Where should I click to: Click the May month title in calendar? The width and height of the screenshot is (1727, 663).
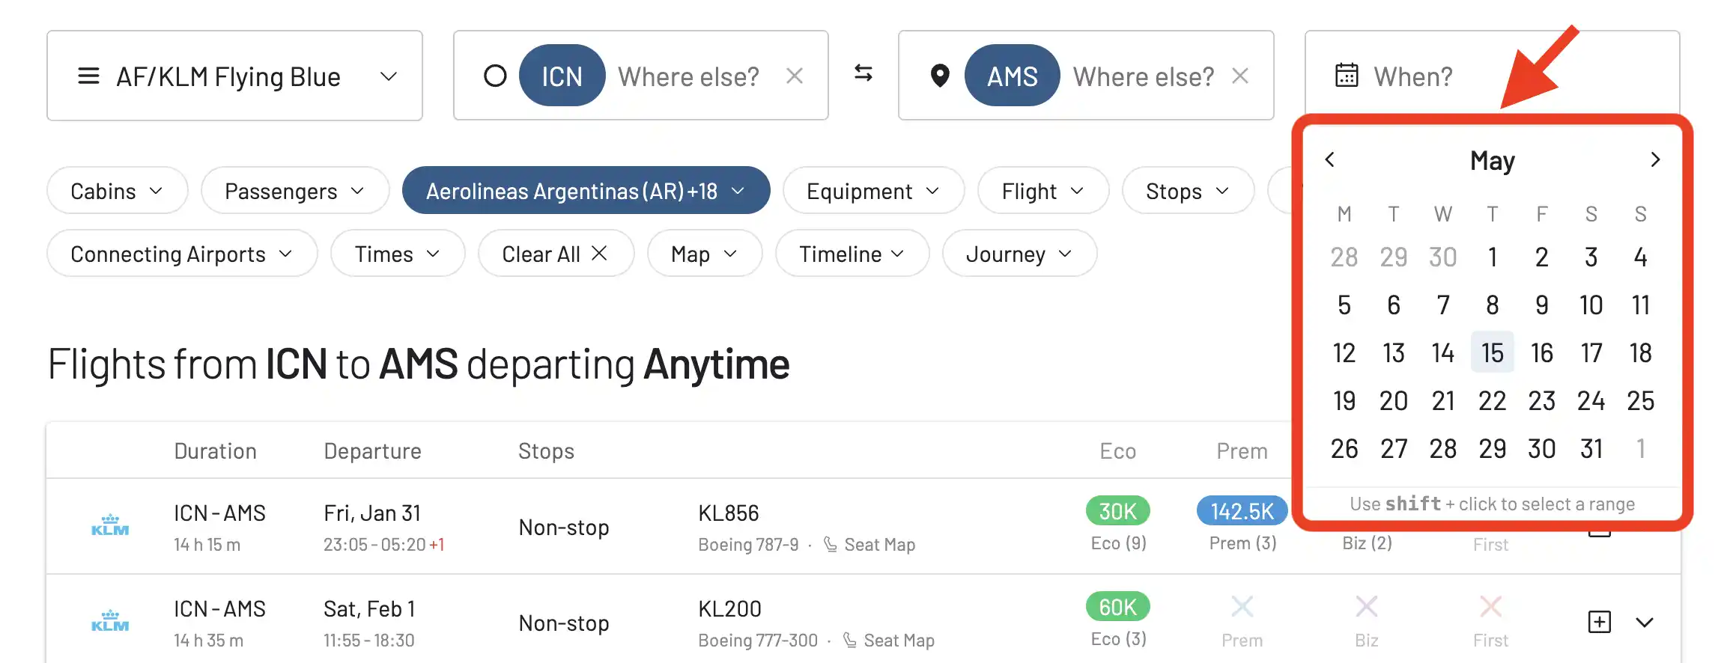pos(1492,160)
